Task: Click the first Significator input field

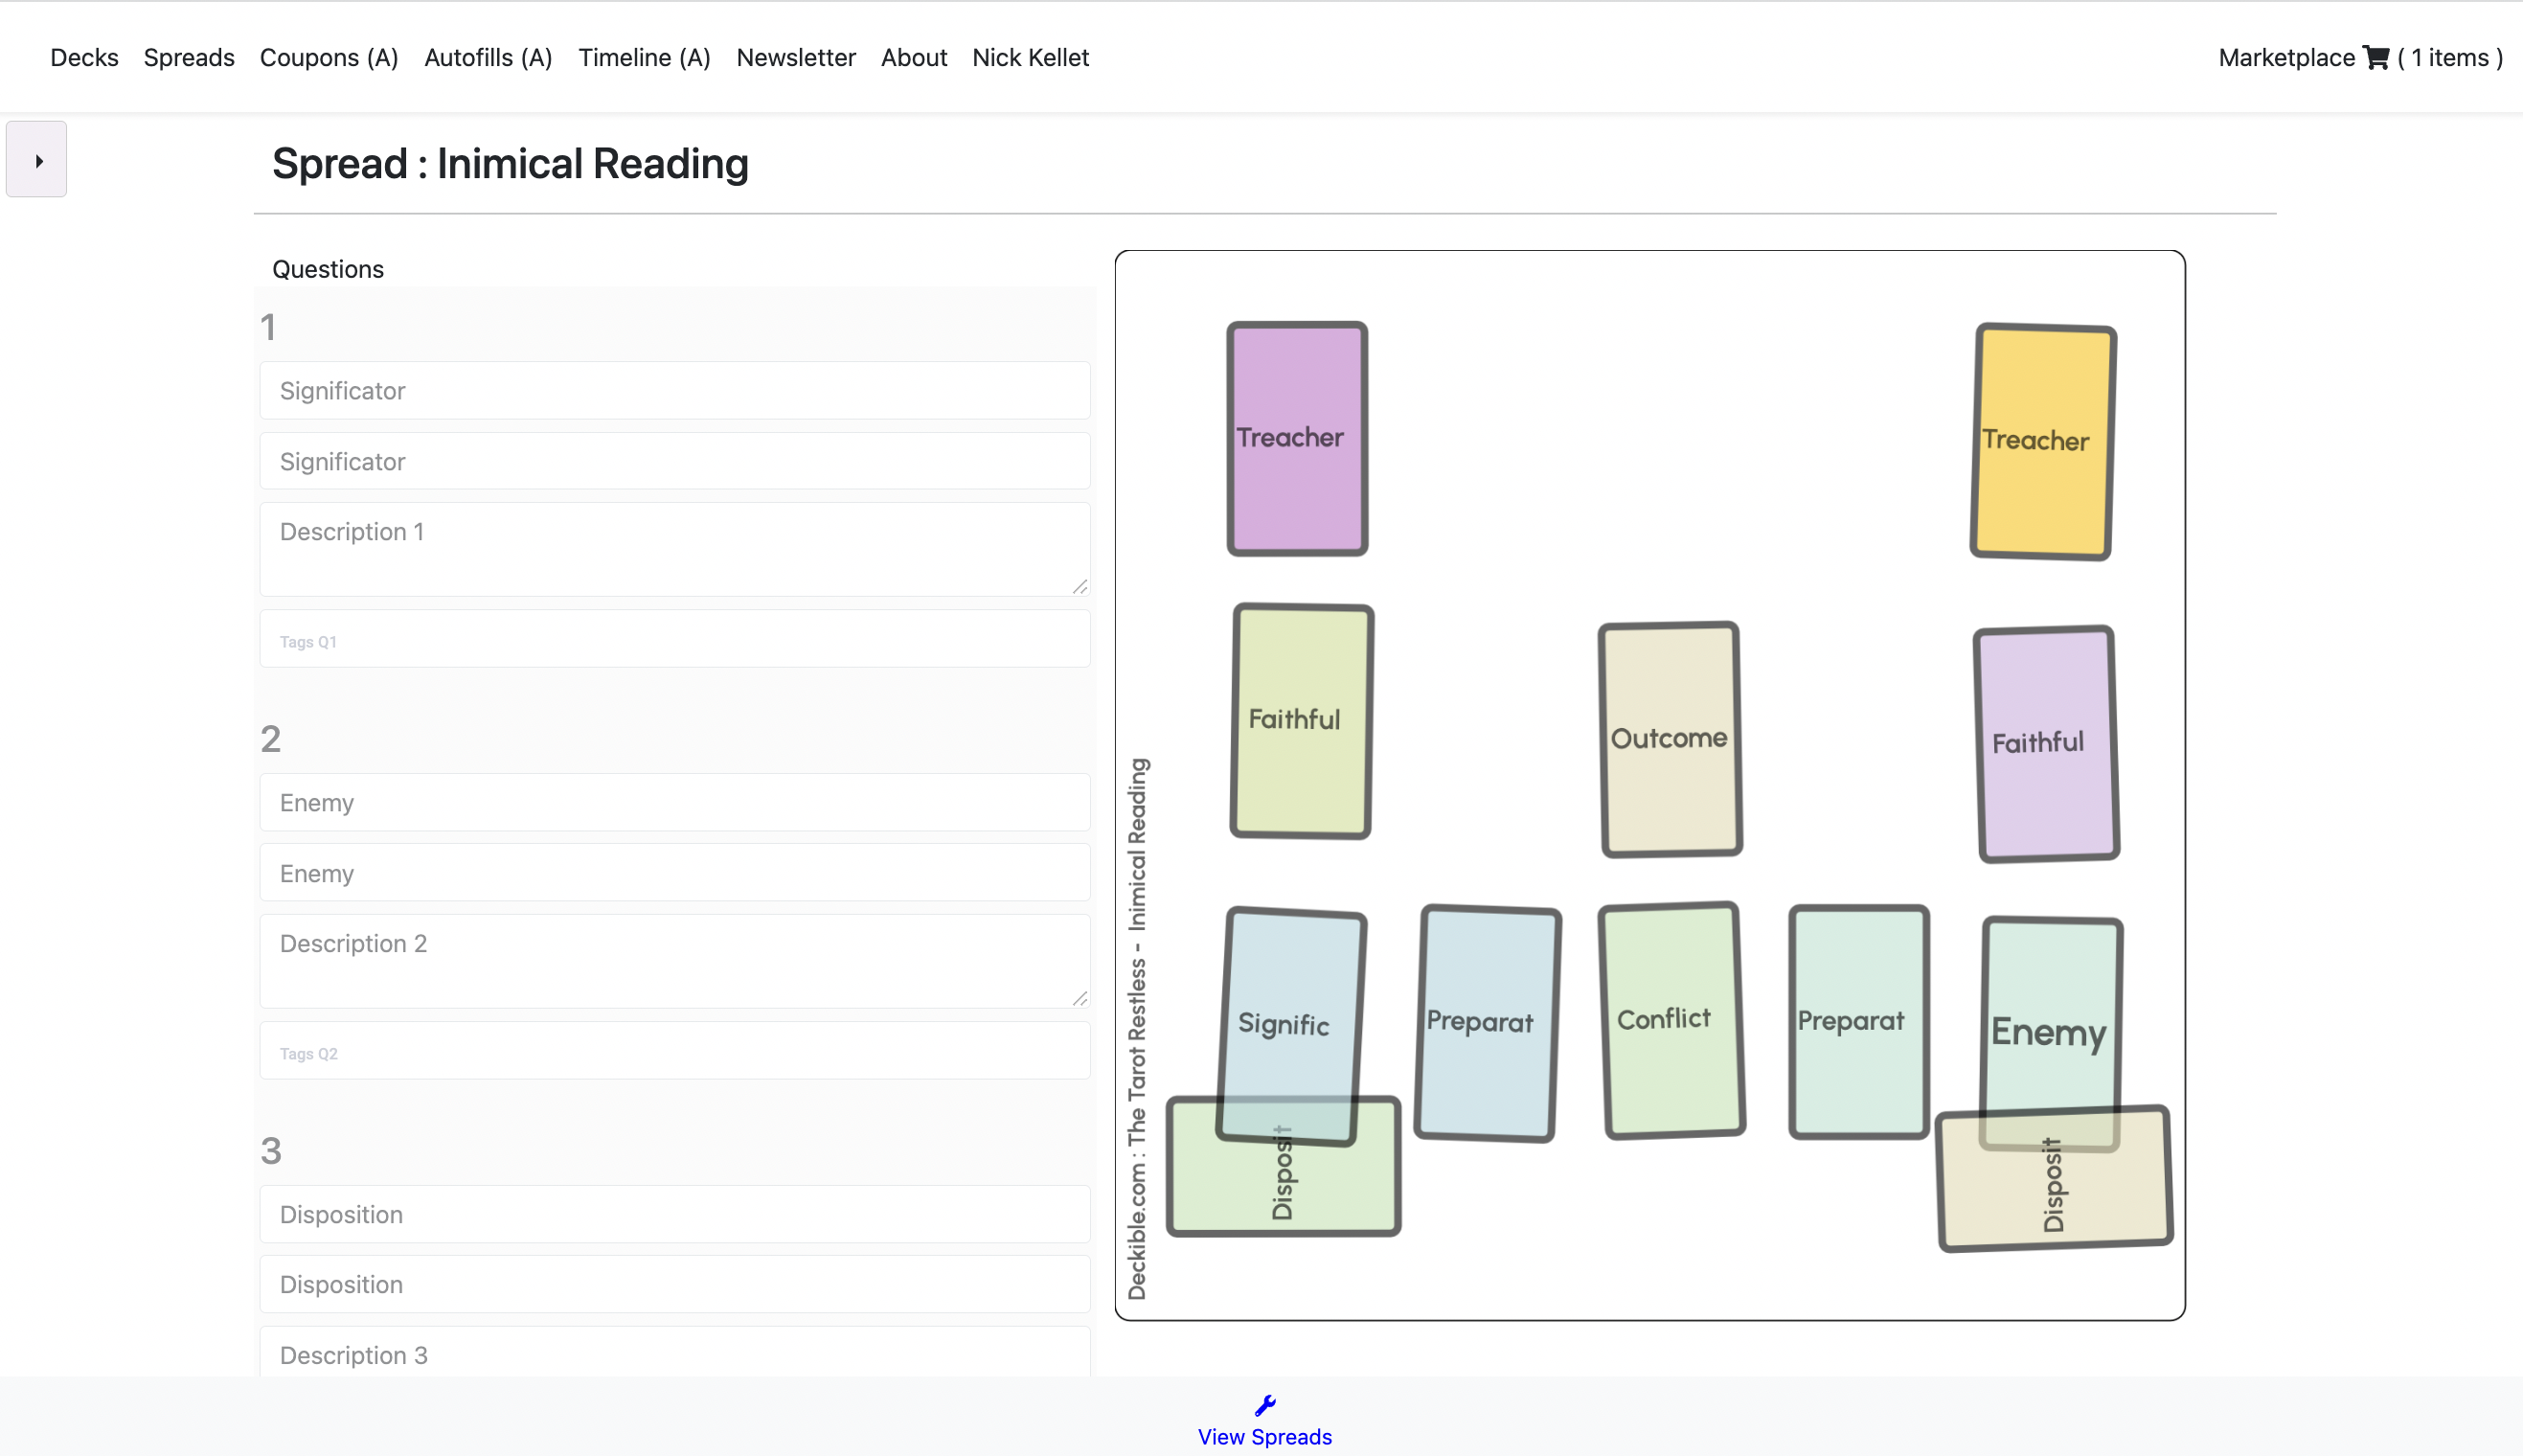Action: [x=675, y=391]
